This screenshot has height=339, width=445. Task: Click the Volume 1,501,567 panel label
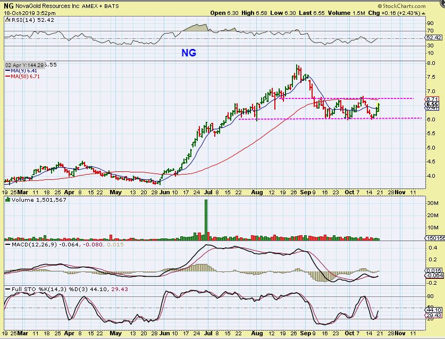point(39,200)
